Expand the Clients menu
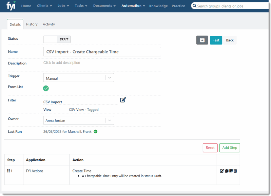 45,6
